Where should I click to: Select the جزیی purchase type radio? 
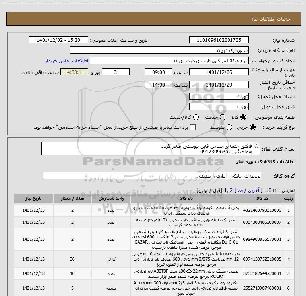click(253, 127)
